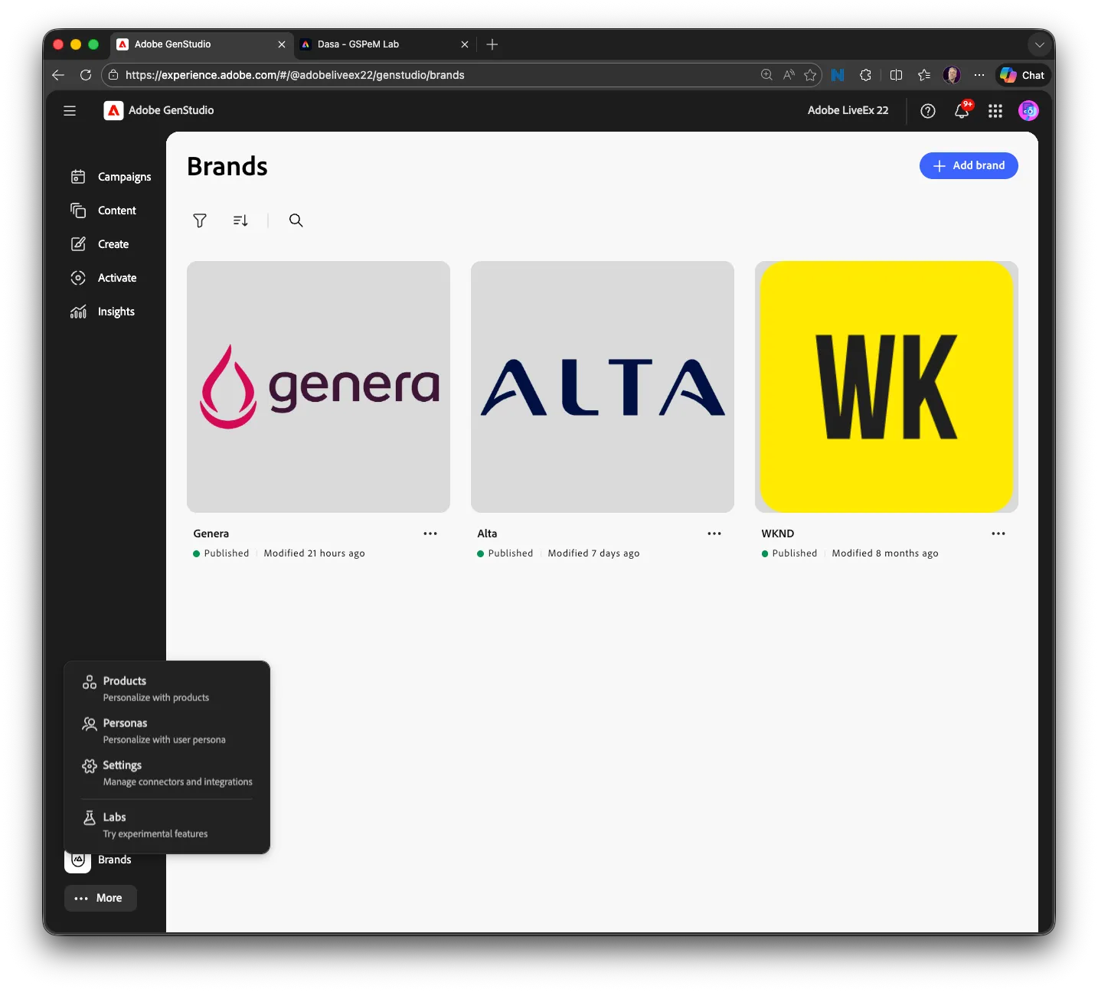Open Labs experimental features

click(167, 825)
